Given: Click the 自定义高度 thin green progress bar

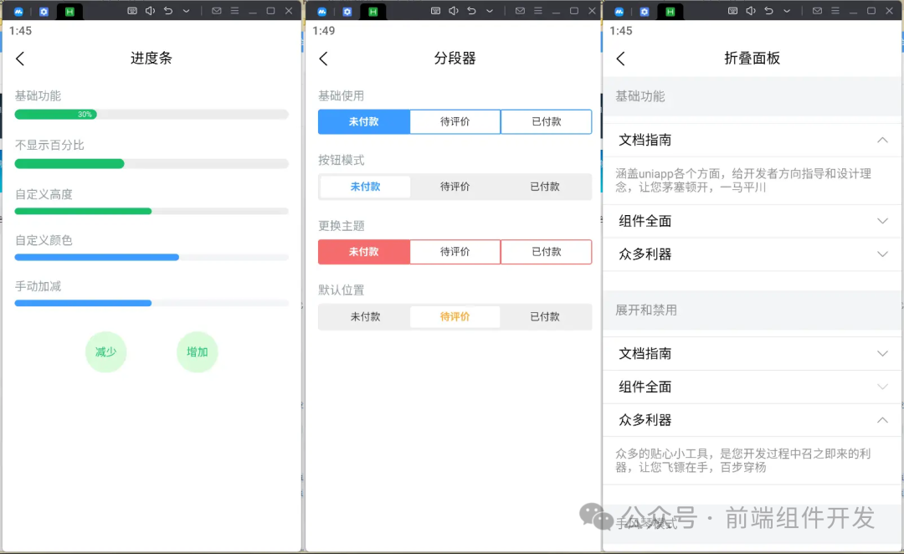Looking at the screenshot, I should (x=152, y=212).
